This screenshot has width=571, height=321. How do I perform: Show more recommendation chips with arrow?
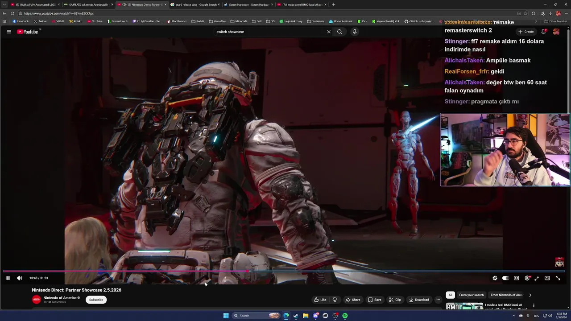(x=530, y=295)
